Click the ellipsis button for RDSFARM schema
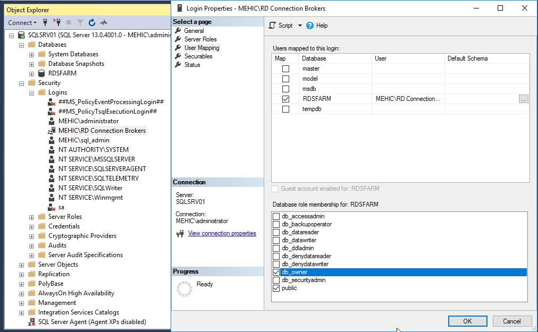This screenshot has height=332, width=538. coord(523,99)
